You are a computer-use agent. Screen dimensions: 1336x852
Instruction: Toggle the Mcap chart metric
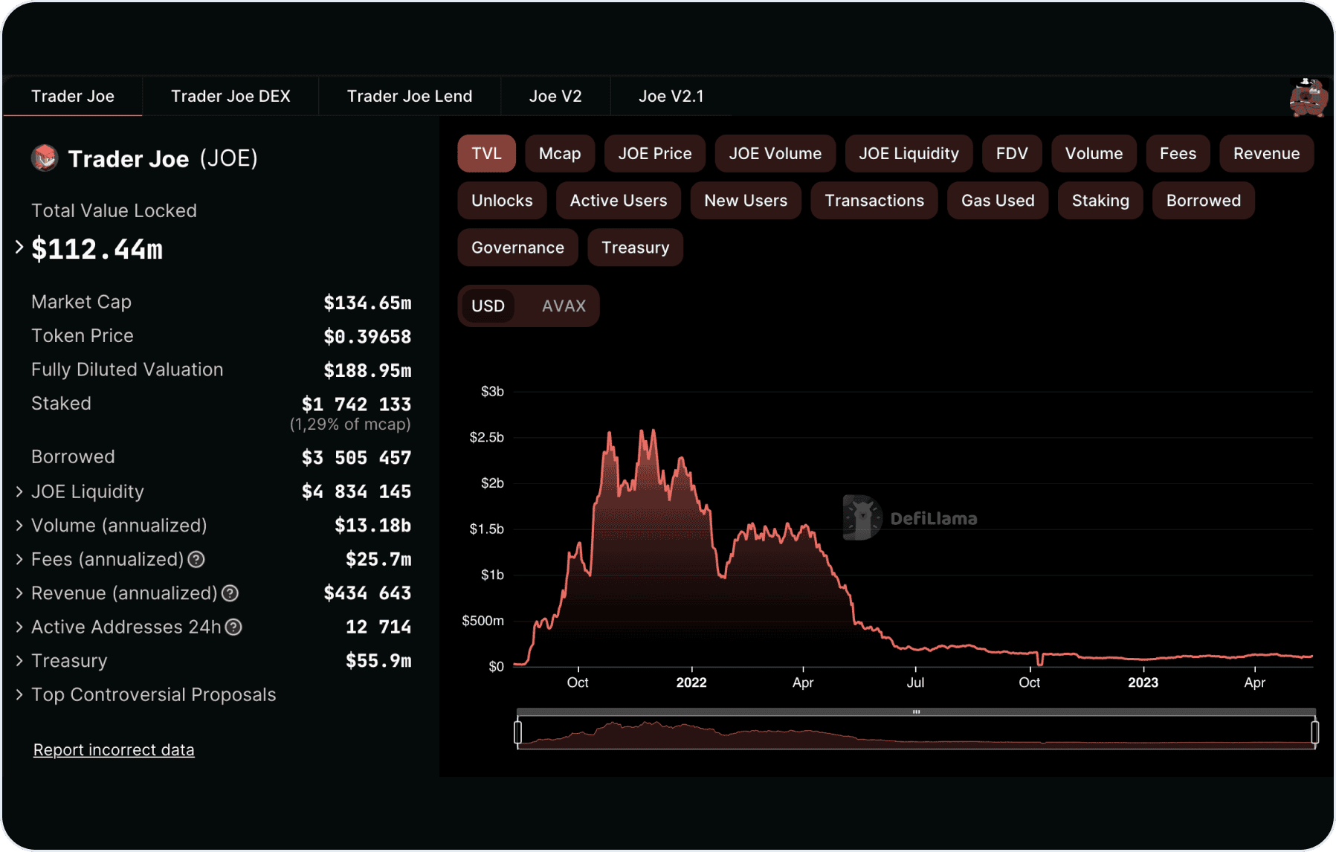pyautogui.click(x=560, y=153)
